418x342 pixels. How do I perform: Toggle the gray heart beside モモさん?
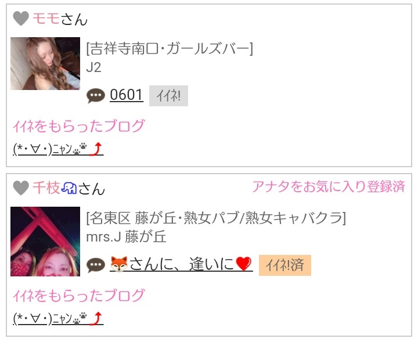click(21, 19)
